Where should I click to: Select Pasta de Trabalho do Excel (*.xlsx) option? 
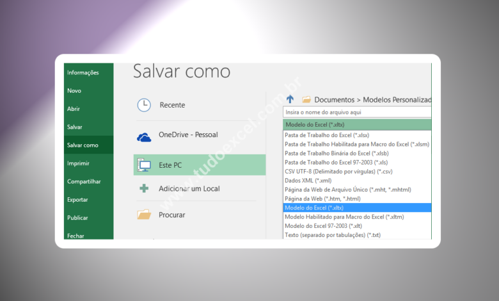[x=327, y=135]
